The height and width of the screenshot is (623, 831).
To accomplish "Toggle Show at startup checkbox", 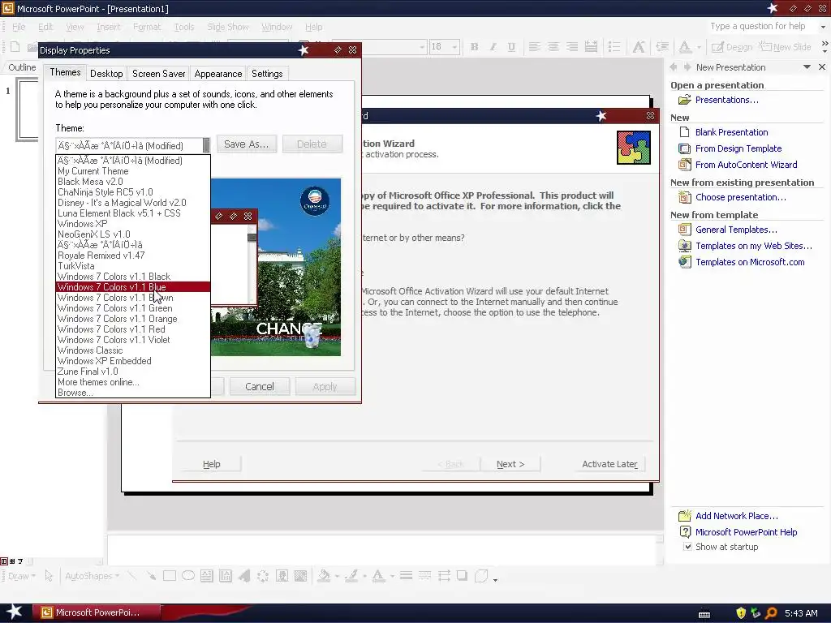I will (x=687, y=546).
